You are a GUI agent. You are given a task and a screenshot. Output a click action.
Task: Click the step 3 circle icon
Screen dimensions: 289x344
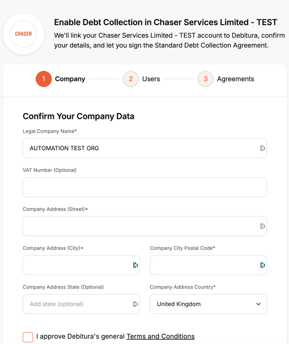click(x=205, y=79)
